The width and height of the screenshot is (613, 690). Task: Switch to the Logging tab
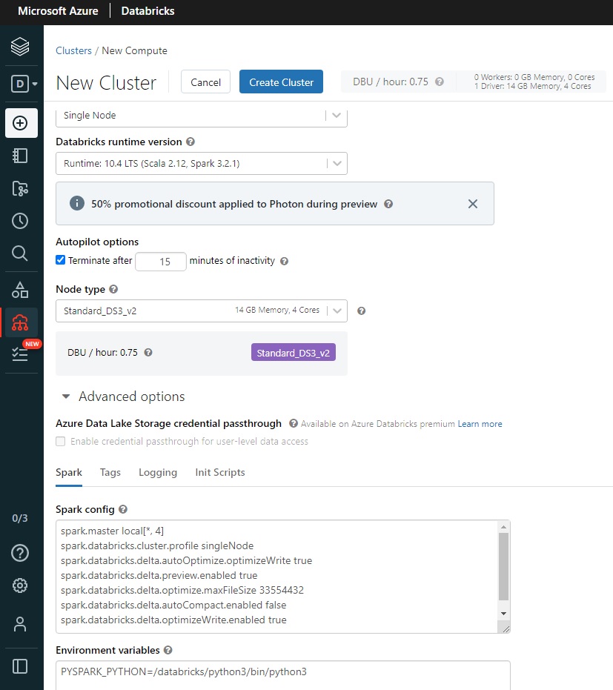tap(158, 472)
